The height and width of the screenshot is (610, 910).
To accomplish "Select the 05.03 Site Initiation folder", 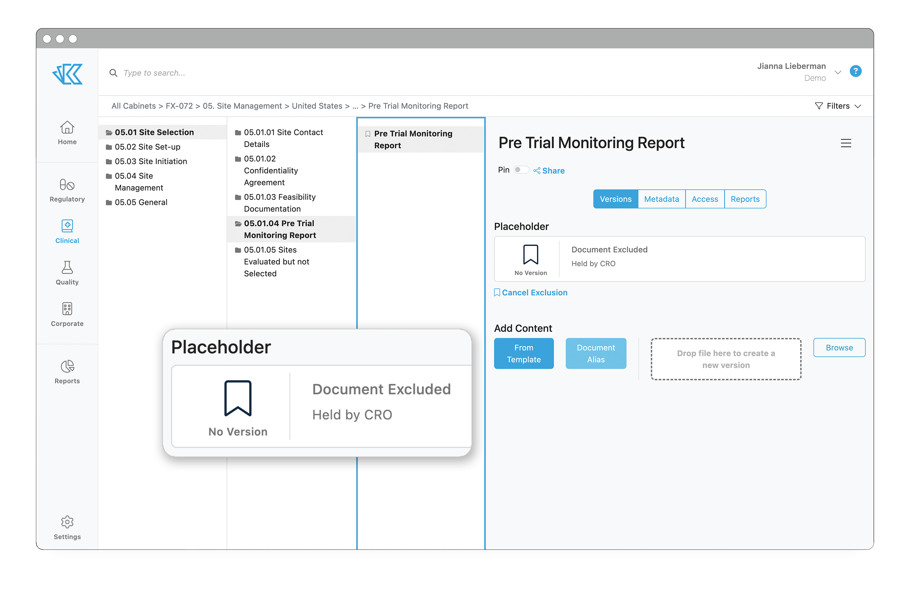I will (x=151, y=161).
